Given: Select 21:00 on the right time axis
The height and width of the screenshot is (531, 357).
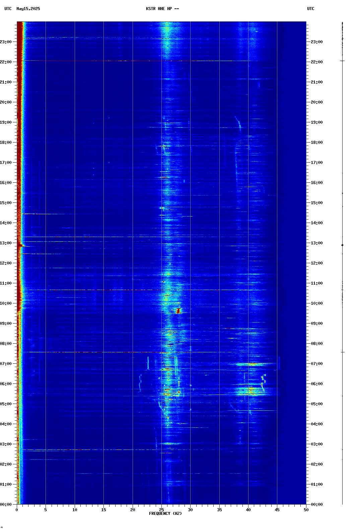Looking at the screenshot, I should click(317, 82).
